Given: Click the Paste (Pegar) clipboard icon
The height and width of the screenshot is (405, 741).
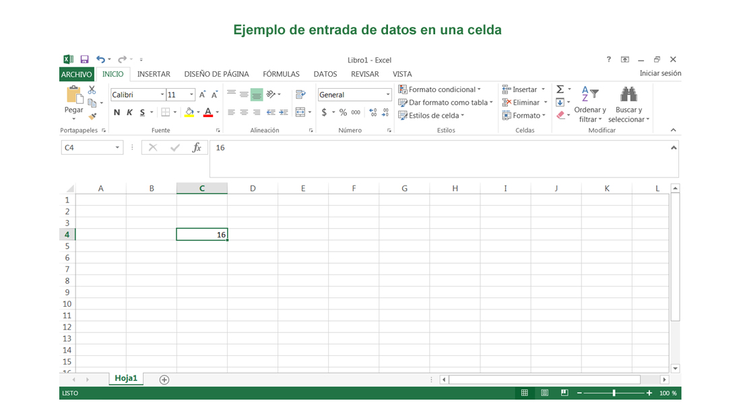Looking at the screenshot, I should point(73,94).
